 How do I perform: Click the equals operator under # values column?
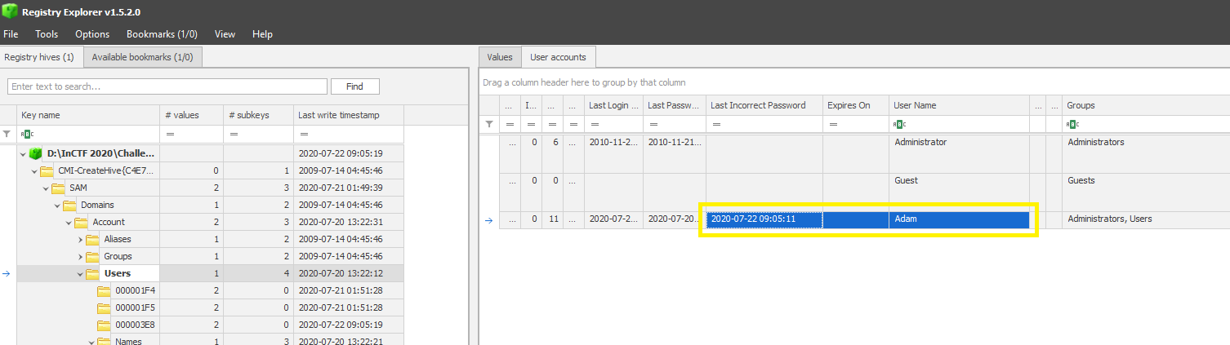[x=170, y=134]
